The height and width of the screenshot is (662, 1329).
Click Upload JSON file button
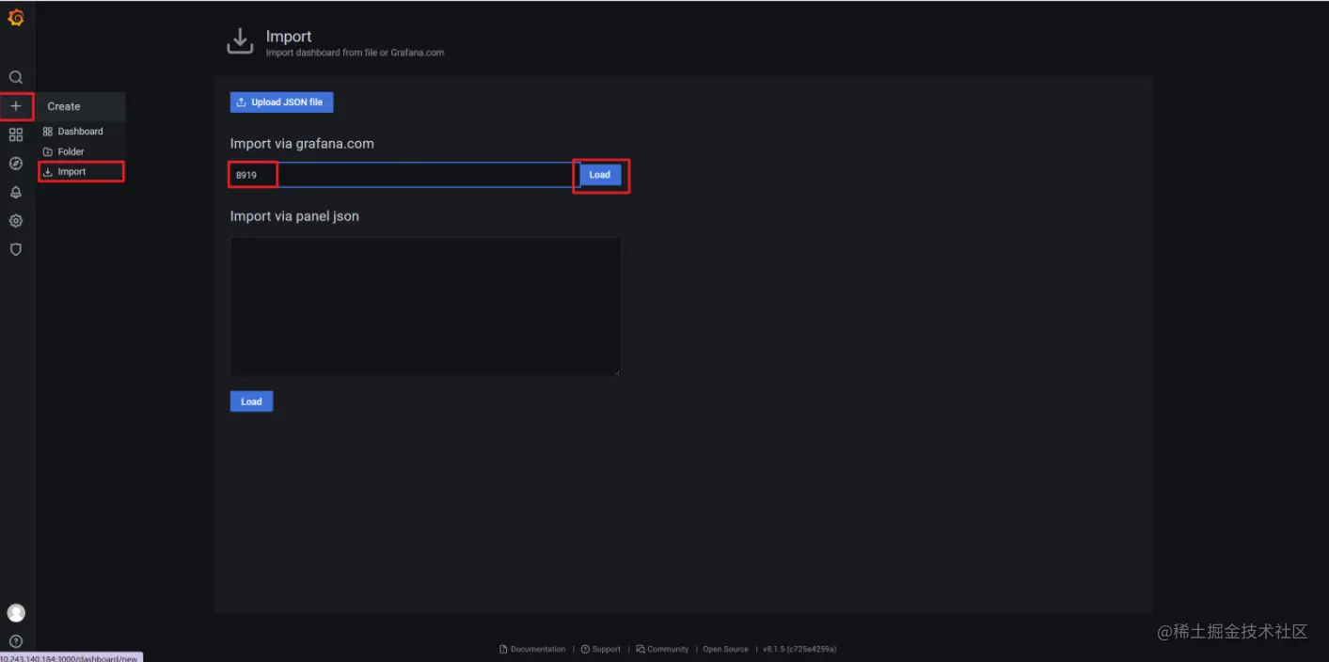(x=281, y=102)
